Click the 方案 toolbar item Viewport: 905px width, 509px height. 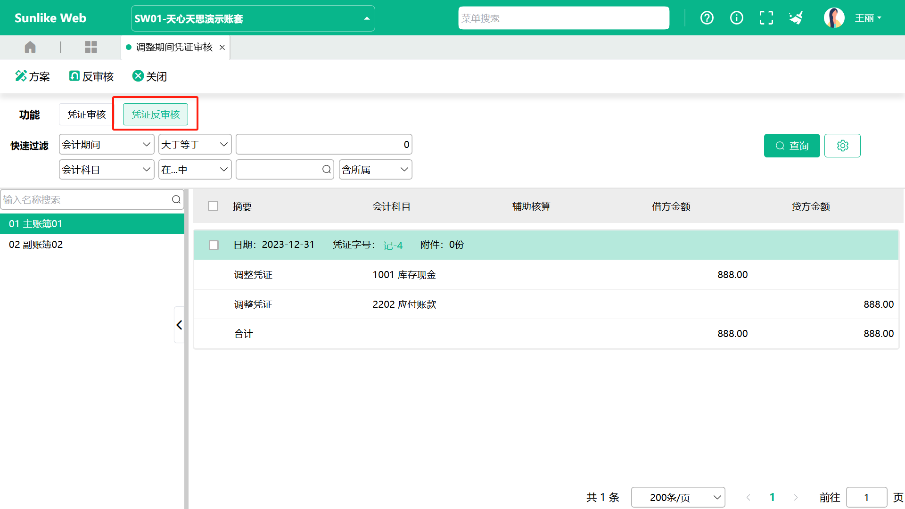tap(32, 76)
